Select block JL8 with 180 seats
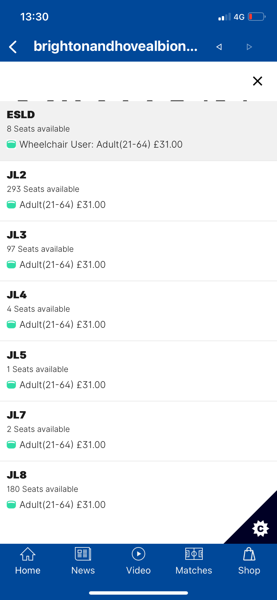 tap(138, 491)
